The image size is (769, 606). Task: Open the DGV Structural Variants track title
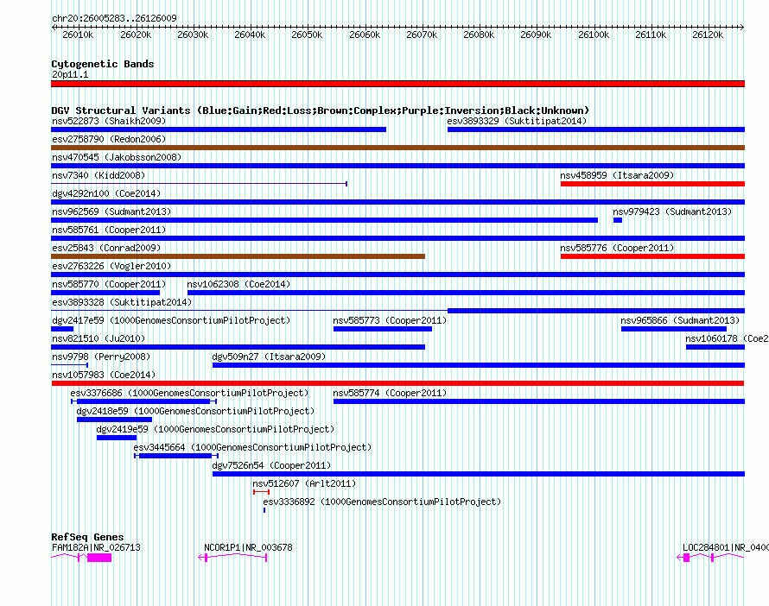point(321,110)
